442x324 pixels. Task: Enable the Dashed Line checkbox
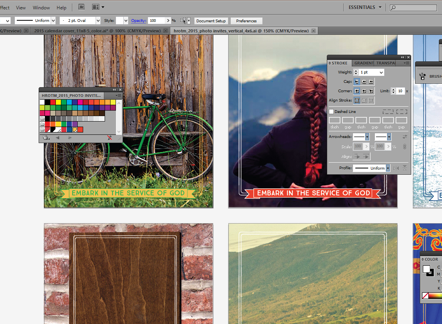click(331, 112)
